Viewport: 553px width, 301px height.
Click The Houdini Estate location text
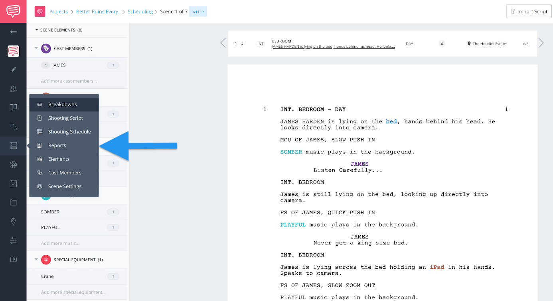[489, 44]
